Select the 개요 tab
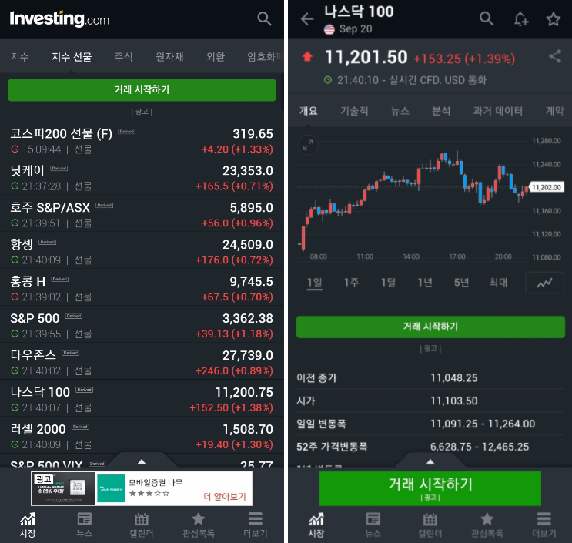The width and height of the screenshot is (572, 543). (309, 111)
